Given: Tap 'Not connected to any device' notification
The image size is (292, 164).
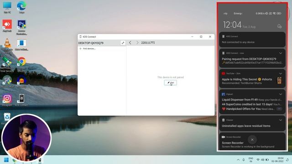Looking at the screenshot, I should pyautogui.click(x=252, y=40).
